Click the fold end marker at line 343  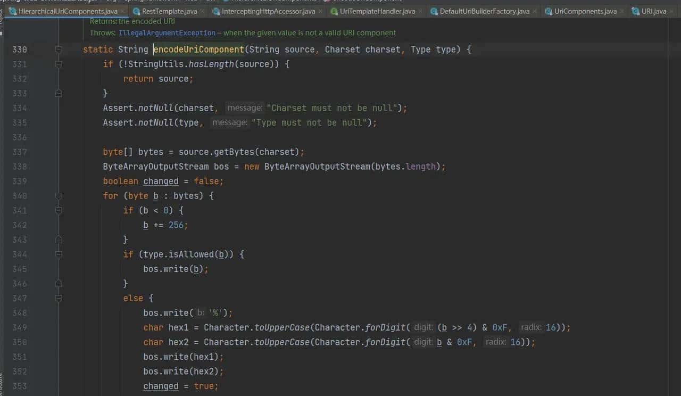point(59,240)
